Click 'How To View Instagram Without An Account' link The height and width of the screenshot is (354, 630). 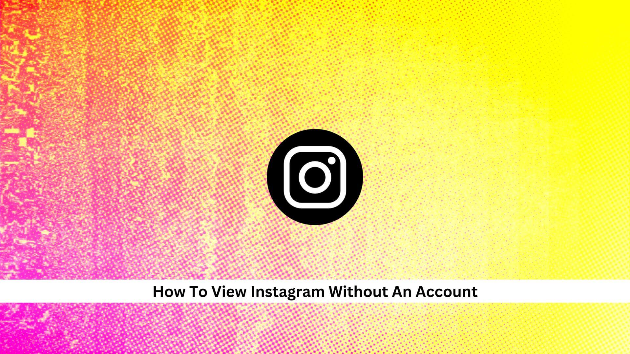click(315, 291)
